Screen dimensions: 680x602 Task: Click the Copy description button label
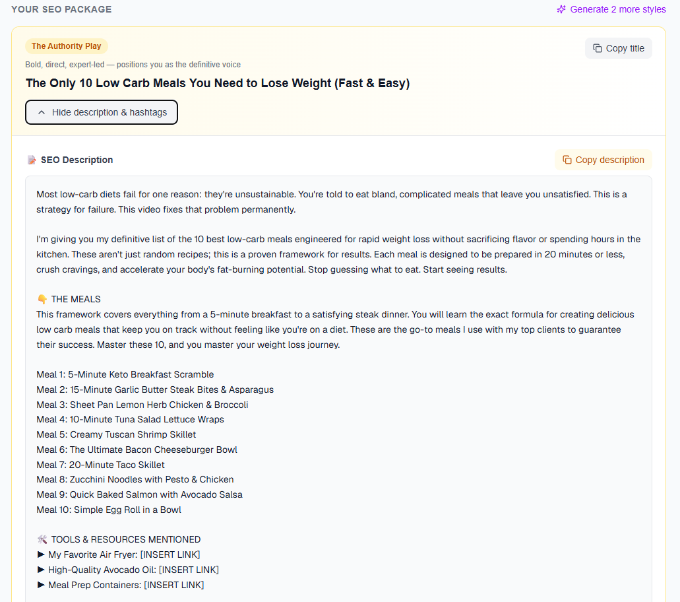click(x=609, y=160)
